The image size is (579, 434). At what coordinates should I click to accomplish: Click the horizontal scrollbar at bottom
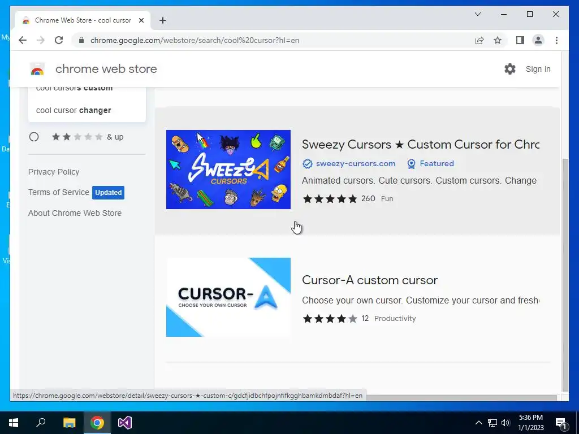click(461, 397)
